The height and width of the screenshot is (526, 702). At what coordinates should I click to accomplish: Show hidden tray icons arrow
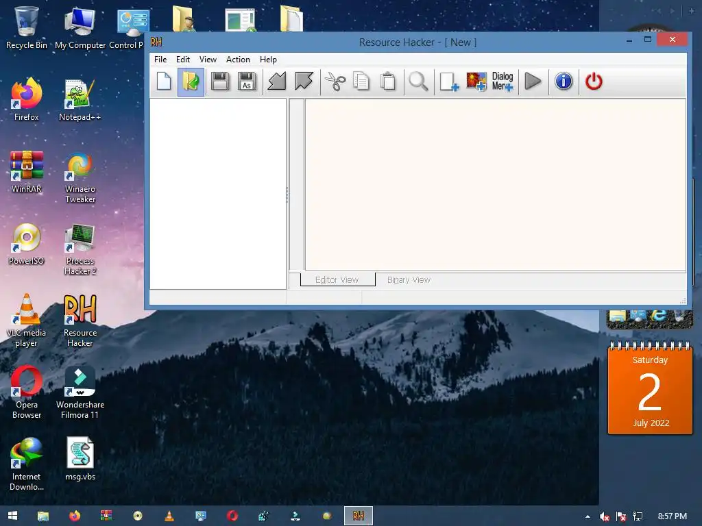pos(588,516)
